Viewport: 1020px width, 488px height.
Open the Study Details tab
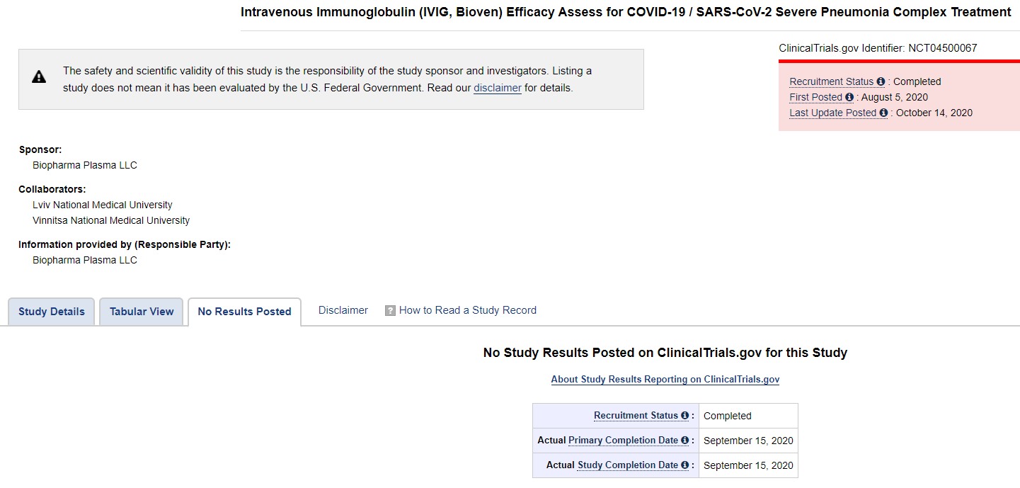tap(51, 312)
